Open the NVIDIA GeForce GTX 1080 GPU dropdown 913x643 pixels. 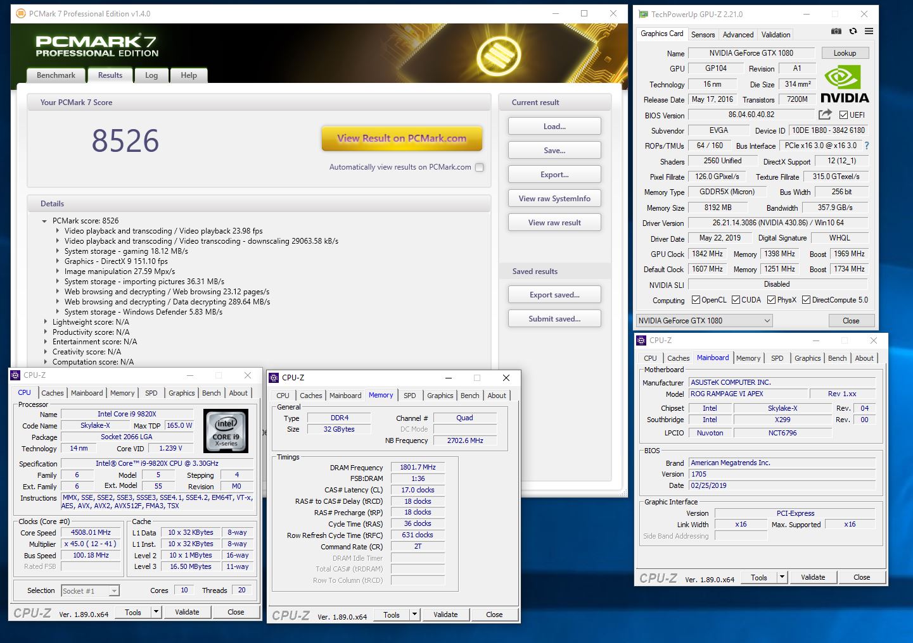tap(704, 321)
